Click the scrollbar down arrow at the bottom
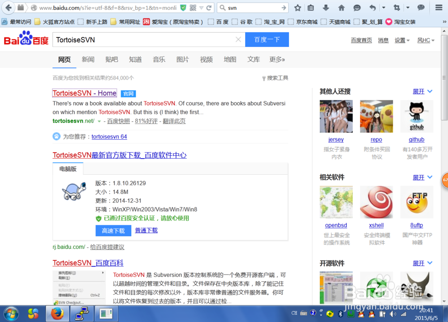448x322 pixels. (x=444, y=301)
